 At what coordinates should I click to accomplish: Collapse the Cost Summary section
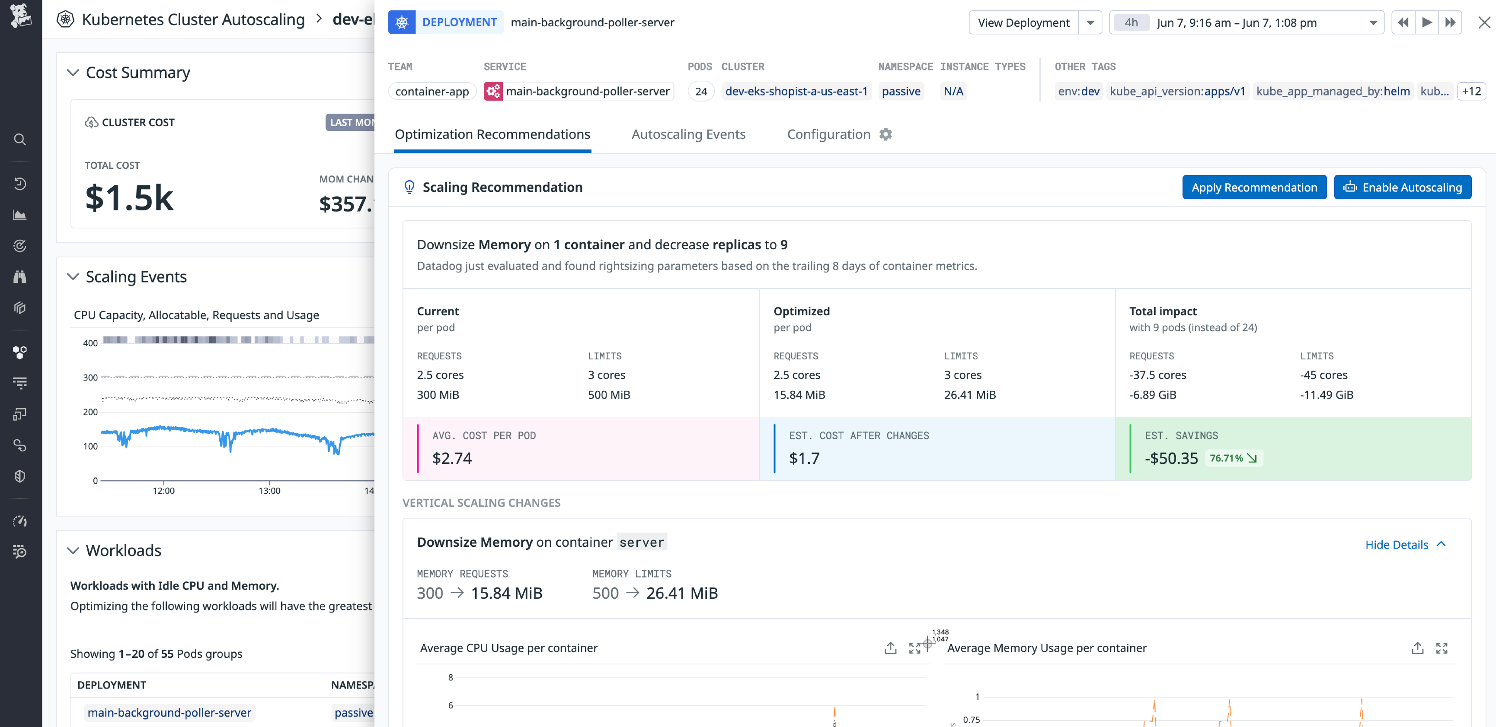[73, 73]
